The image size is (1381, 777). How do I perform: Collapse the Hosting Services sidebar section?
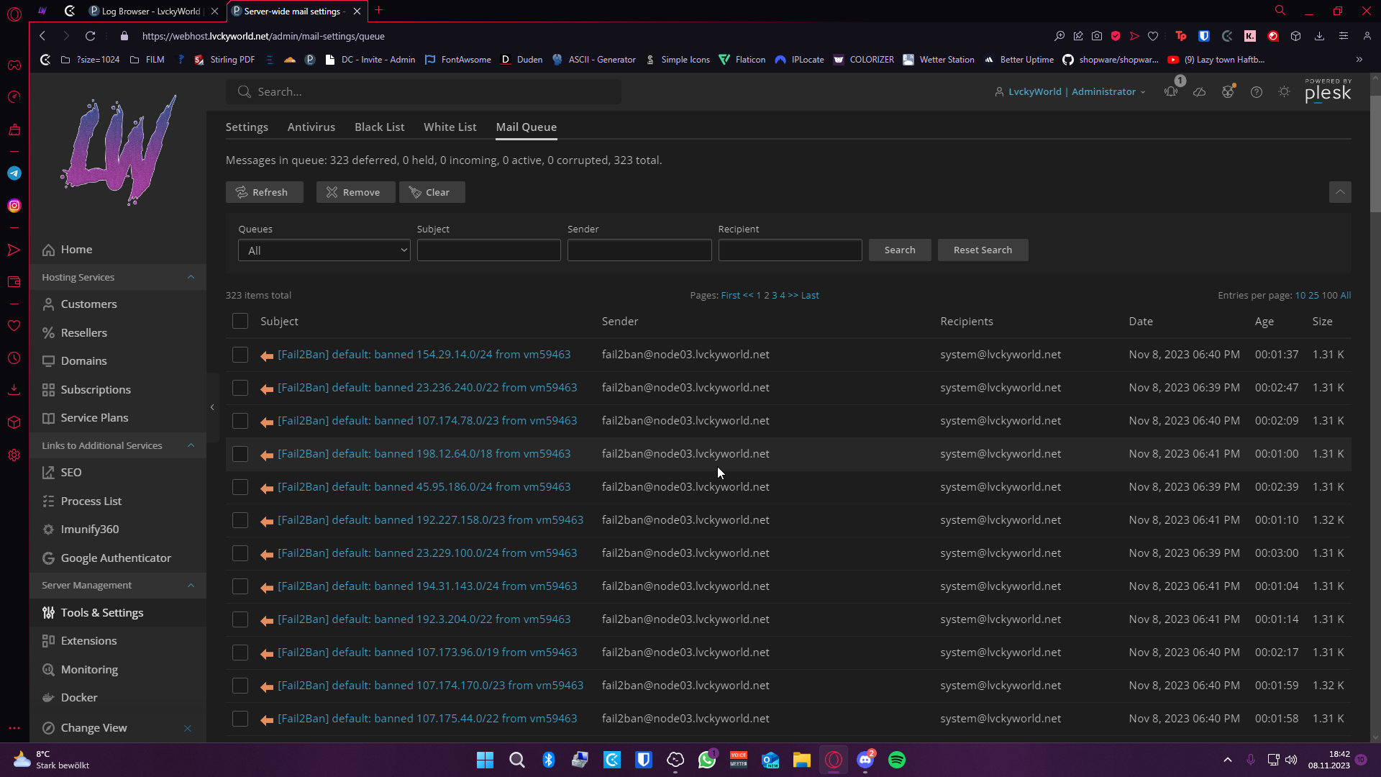190,277
